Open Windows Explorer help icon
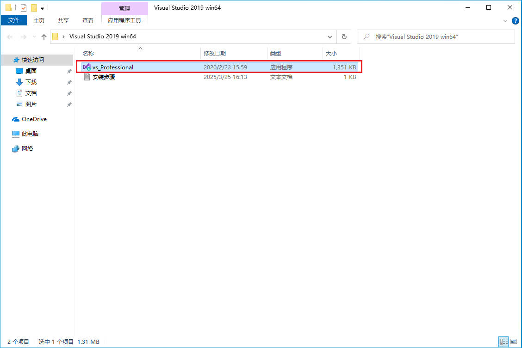The width and height of the screenshot is (522, 348). click(515, 21)
